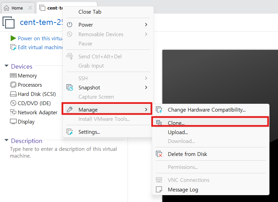Click the Message Log note icon
This screenshot has height=202, width=278.
coord(159,189)
